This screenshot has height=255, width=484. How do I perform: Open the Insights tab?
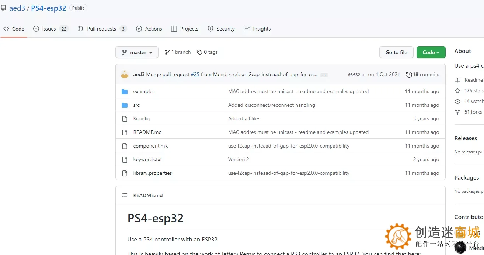[x=257, y=29]
